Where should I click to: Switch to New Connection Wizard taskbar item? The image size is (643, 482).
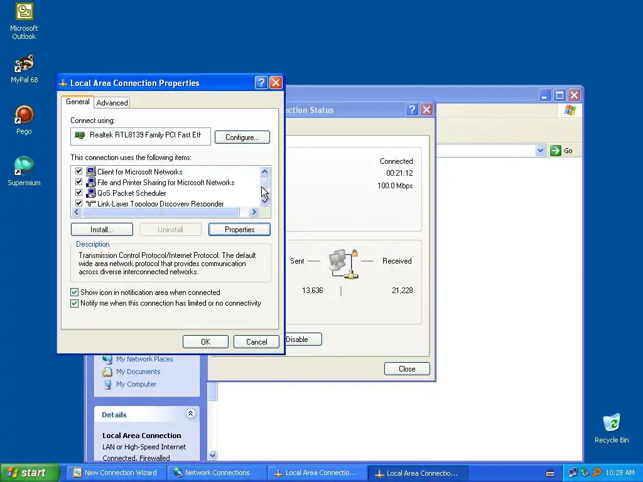(116, 473)
